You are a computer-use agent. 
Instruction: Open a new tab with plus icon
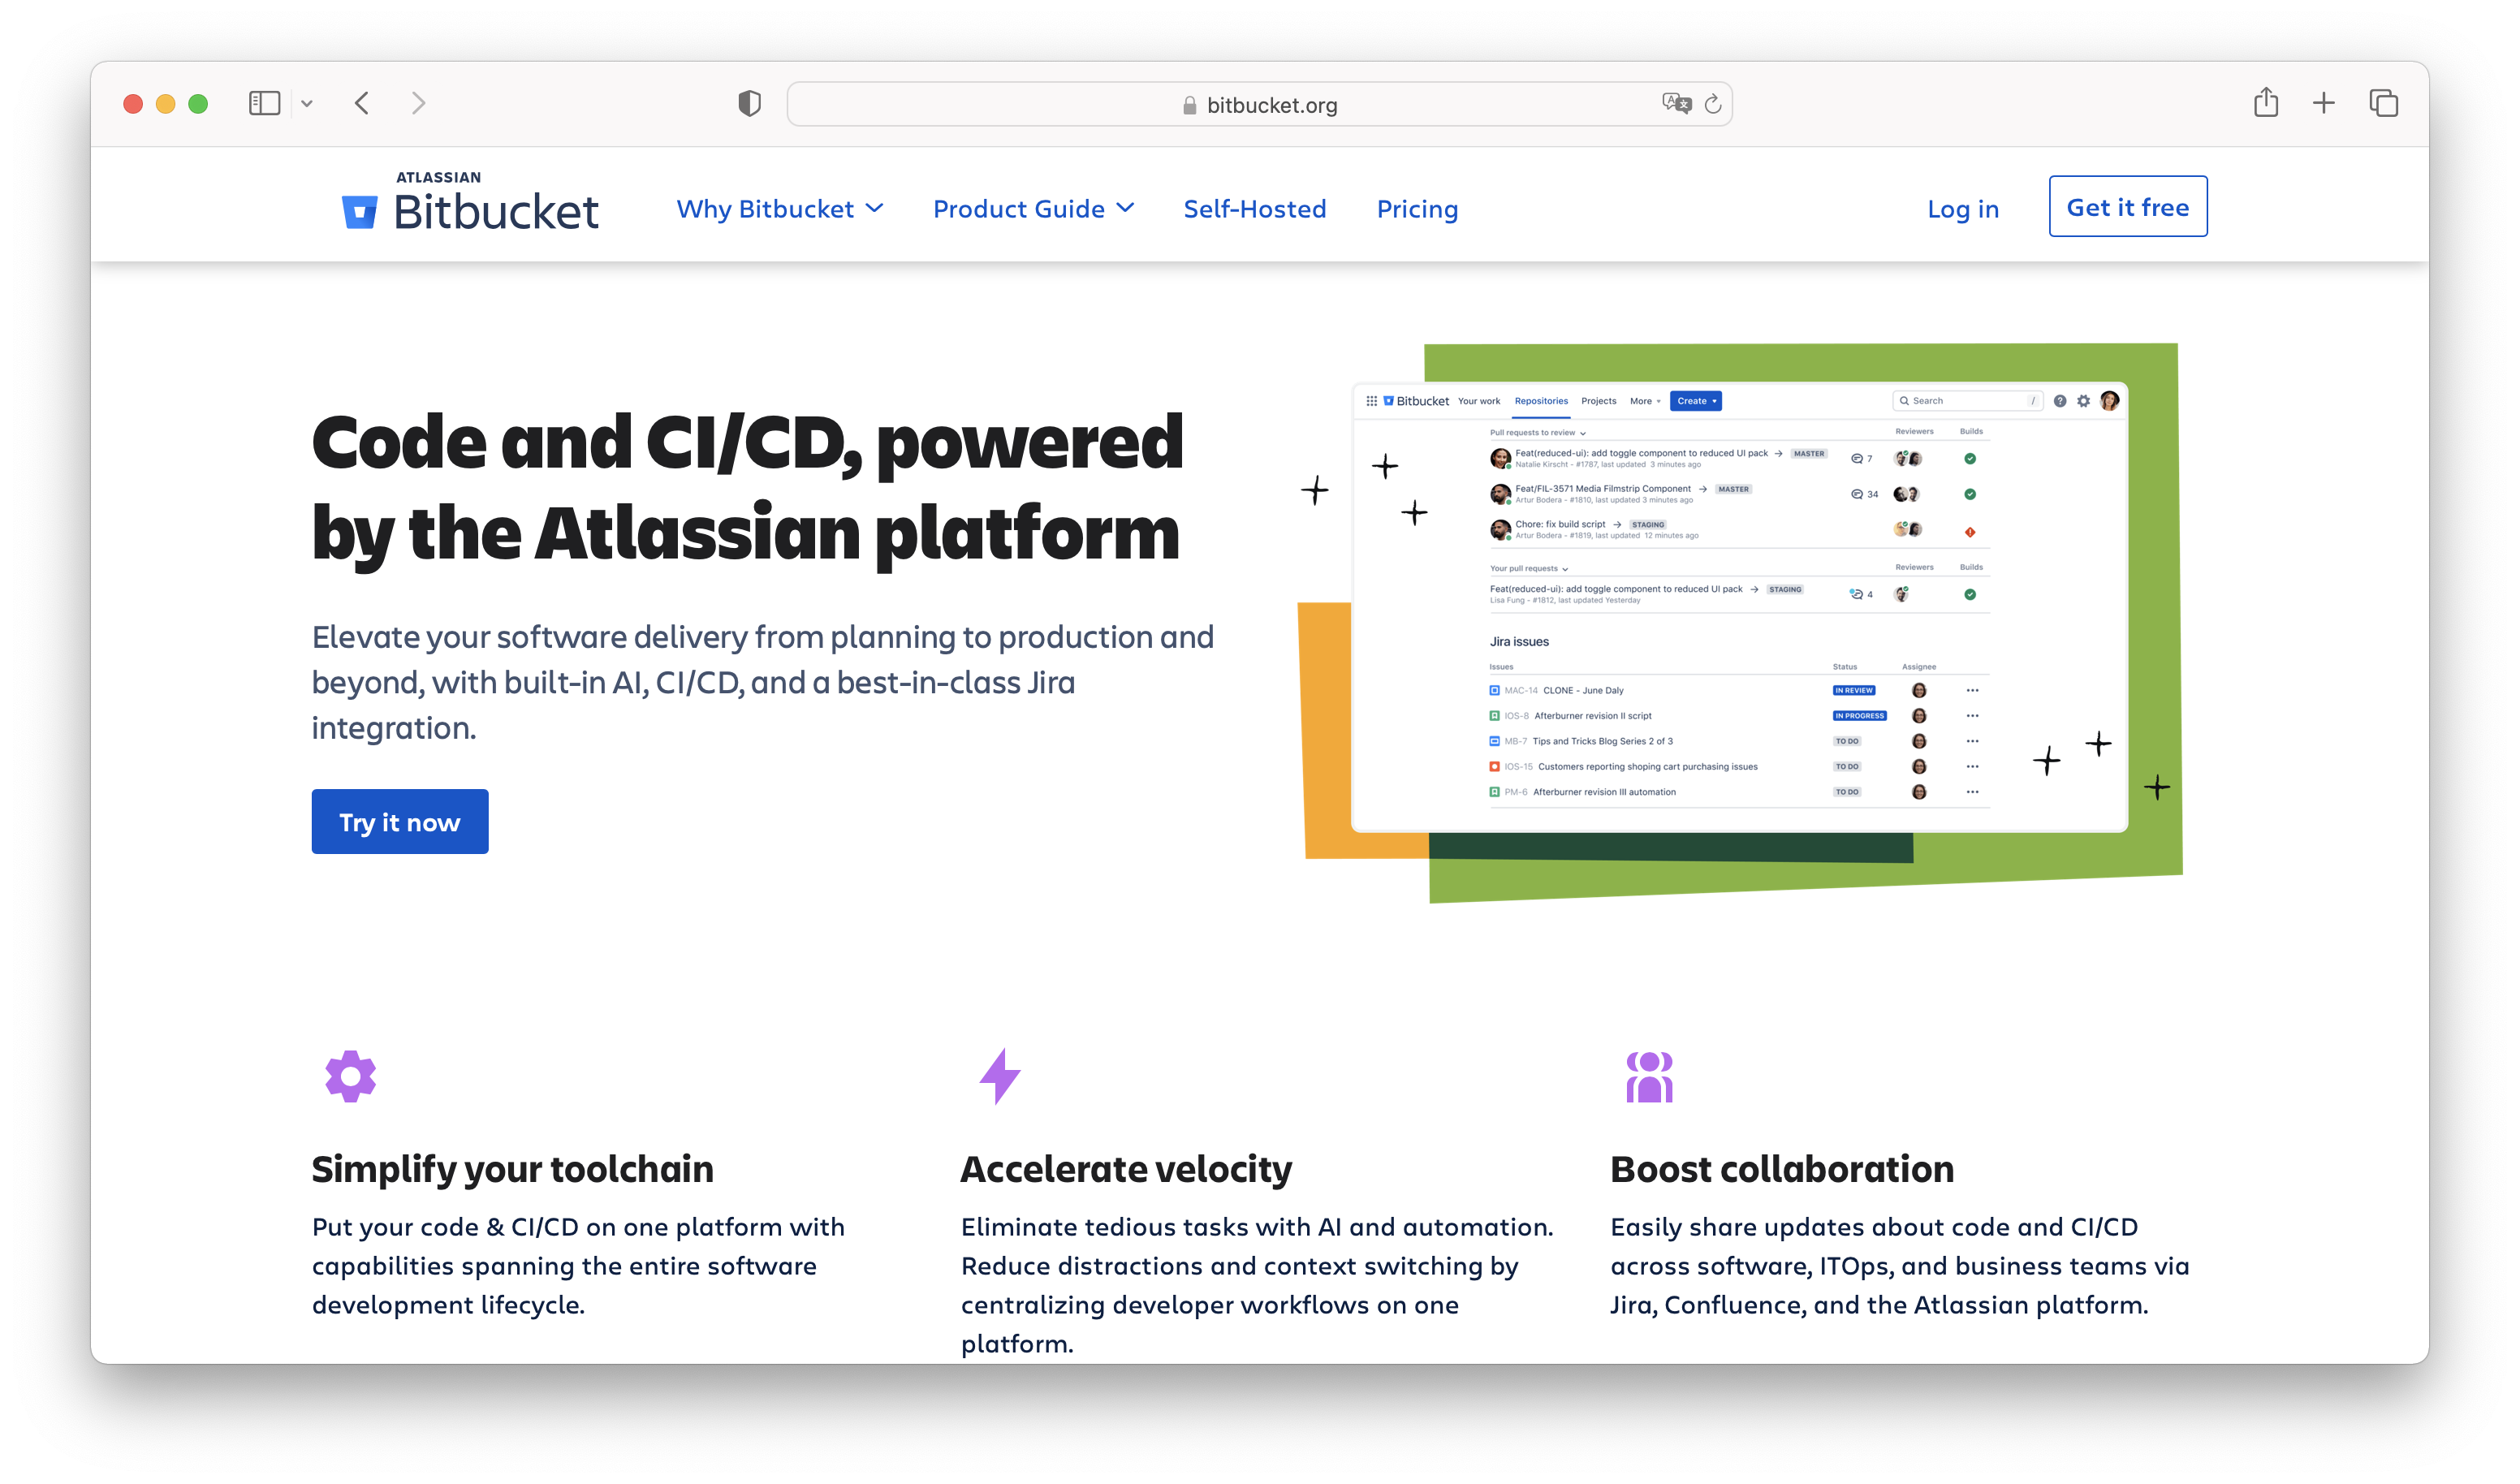[2324, 102]
